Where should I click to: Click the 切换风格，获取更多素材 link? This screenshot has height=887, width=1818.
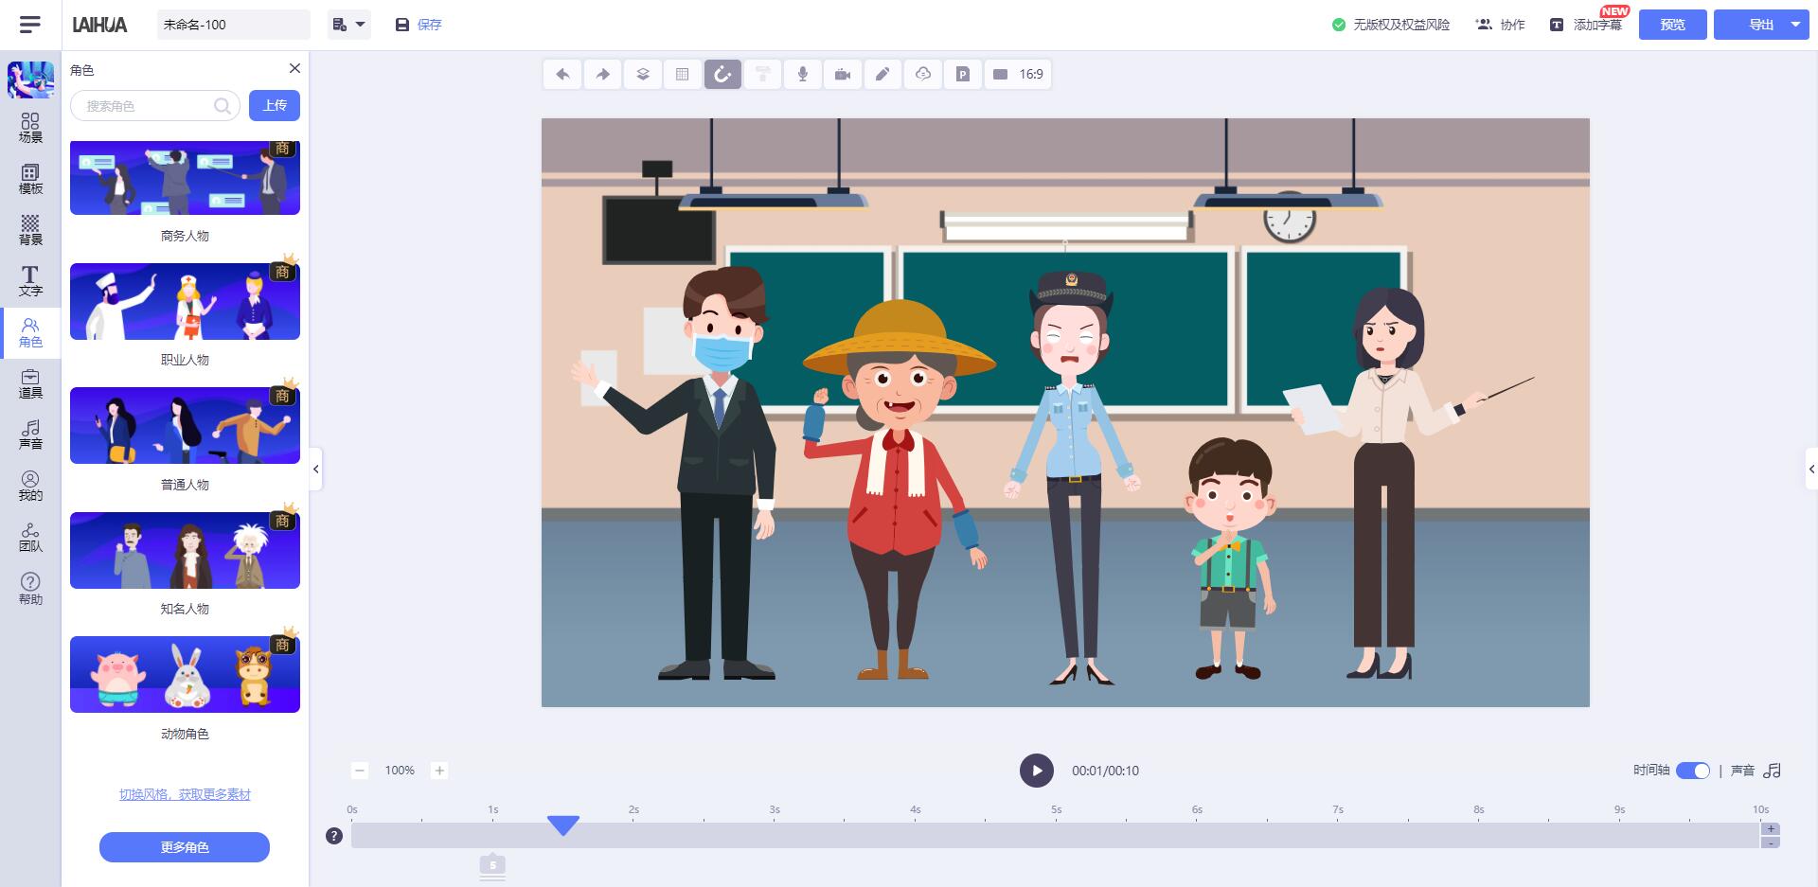tap(185, 794)
